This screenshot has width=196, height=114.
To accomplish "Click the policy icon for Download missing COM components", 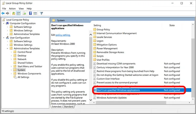I will [95, 64].
